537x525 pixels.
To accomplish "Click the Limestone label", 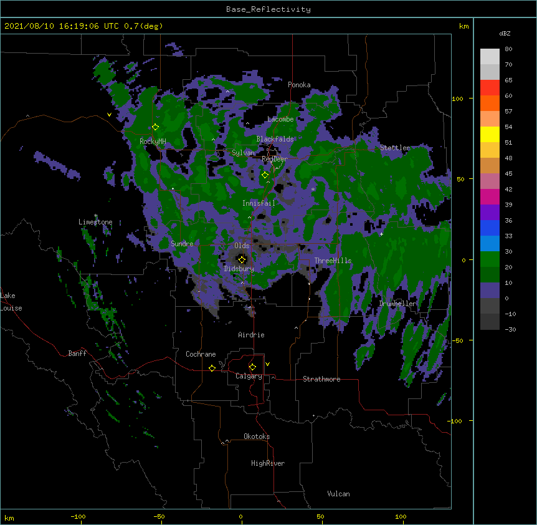I will (95, 222).
